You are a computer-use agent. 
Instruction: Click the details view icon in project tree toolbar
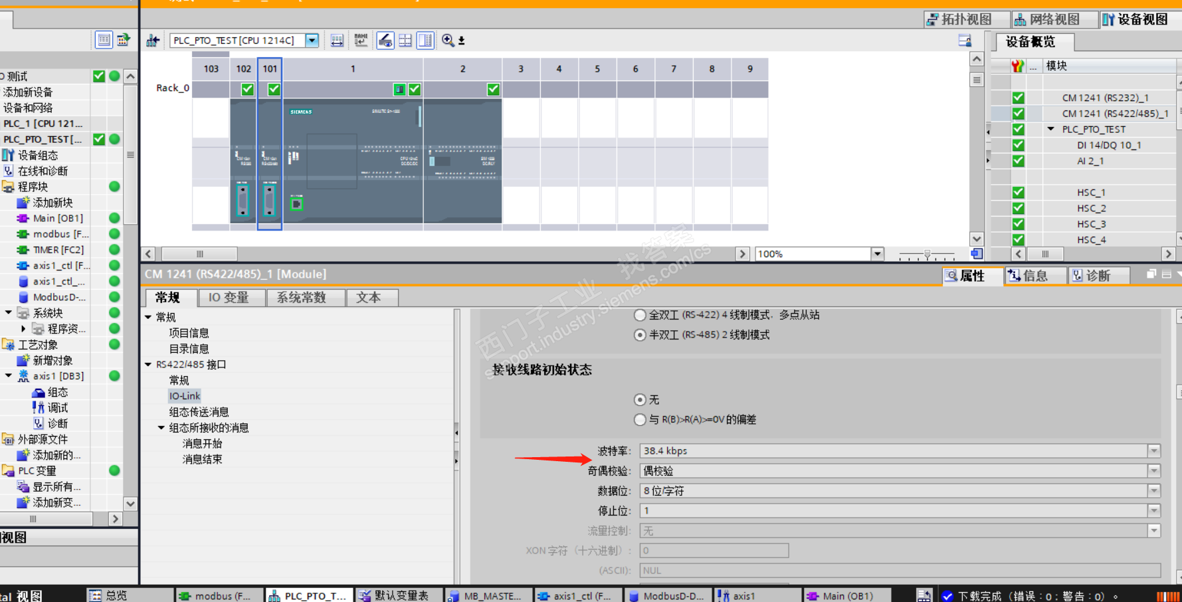pyautogui.click(x=104, y=40)
